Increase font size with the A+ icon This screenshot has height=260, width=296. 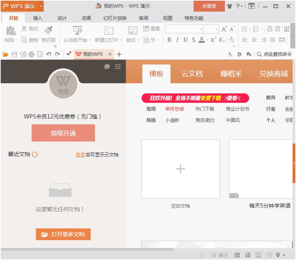pos(224,29)
